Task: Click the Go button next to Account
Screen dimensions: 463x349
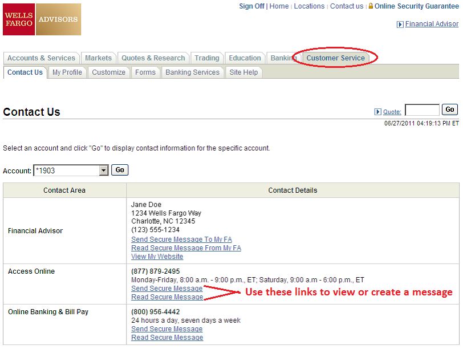Action: pos(120,170)
